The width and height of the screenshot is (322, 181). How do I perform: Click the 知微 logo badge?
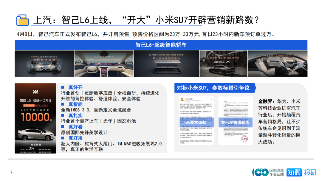294,172
